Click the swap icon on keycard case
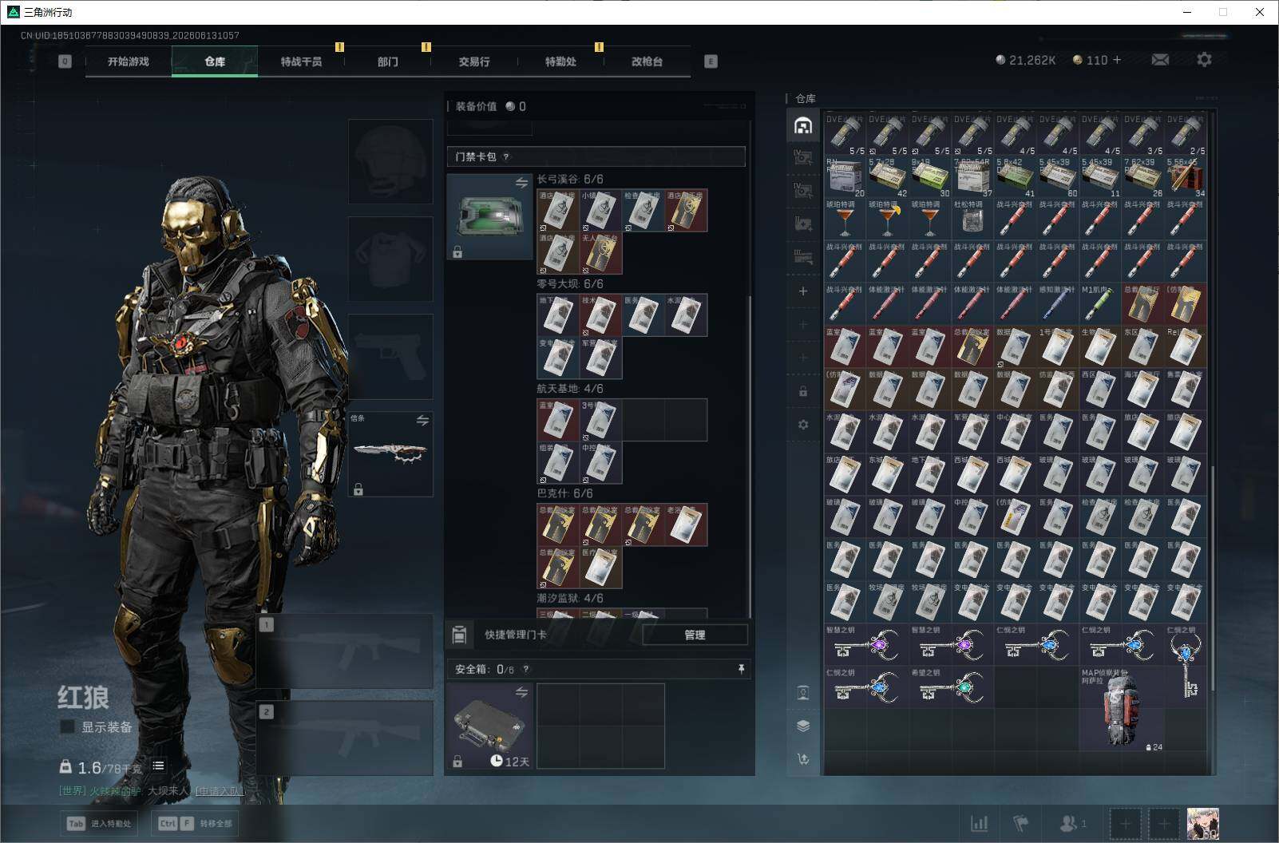Viewport: 1279px width, 843px height. (x=521, y=183)
